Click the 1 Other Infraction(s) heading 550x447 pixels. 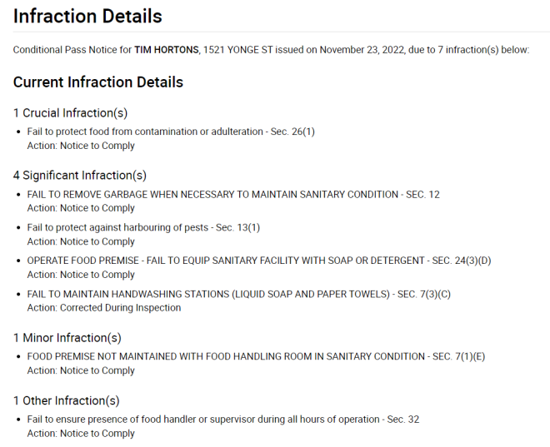click(67, 400)
